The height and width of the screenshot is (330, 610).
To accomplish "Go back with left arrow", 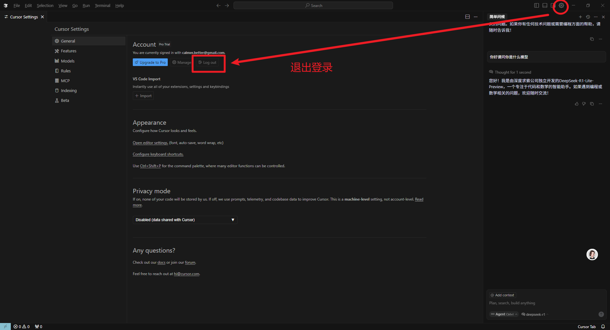I will coord(219,5).
